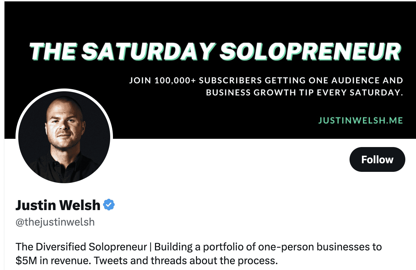Open Justin Welsh's circular profile photo
416x270 pixels.
64,137
